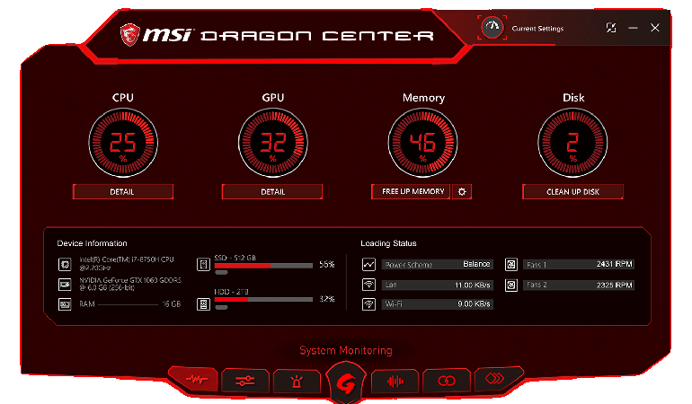Screen dimensions: 692x404
Task: Click the SSD 55% value
Action: [x=326, y=264]
